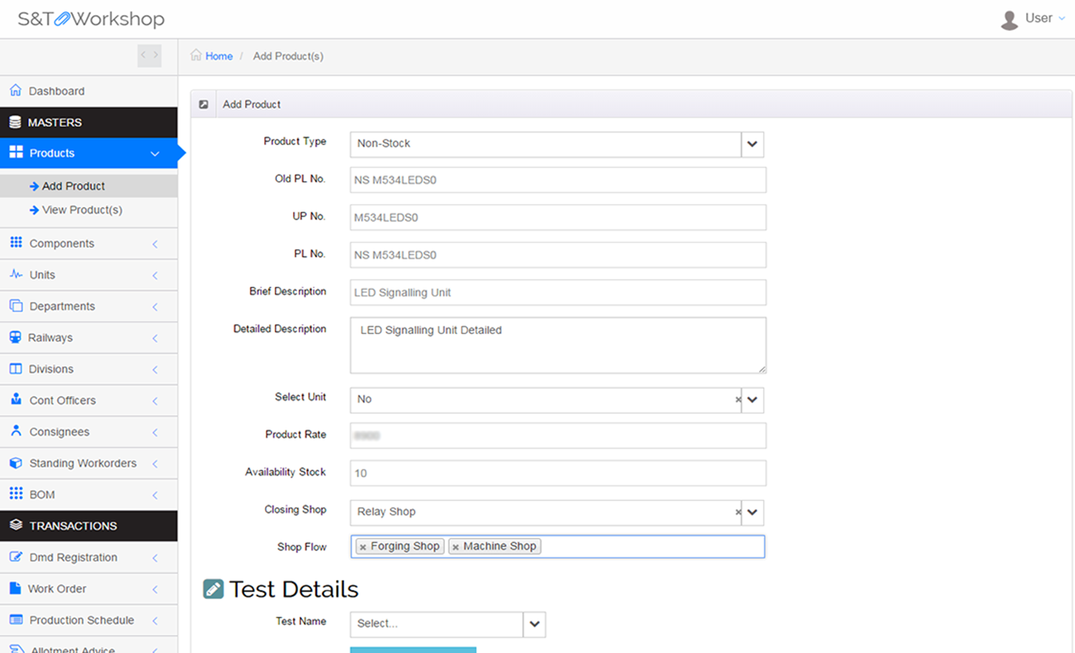Click the Work Order file icon
Screen dimensions: 1075x653
[x=15, y=588]
